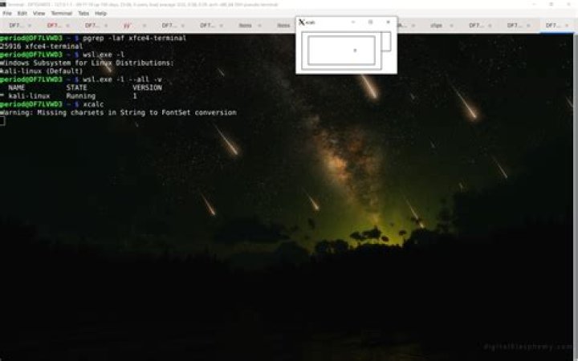Click 'Windows Subsystem for Linux Distributions:' line
578x361 pixels.
point(87,63)
